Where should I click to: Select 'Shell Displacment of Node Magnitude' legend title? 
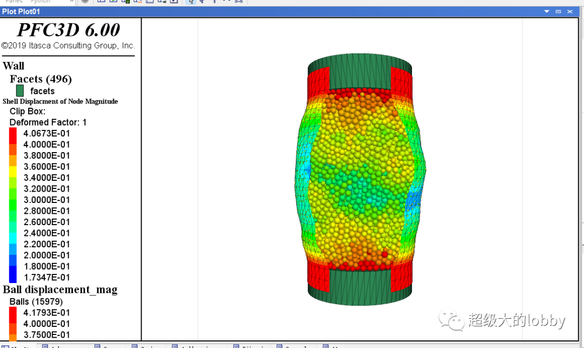61,101
